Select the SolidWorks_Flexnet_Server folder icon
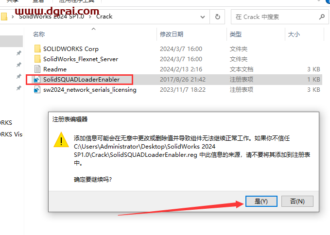This screenshot has height=235, width=330. tap(37, 59)
